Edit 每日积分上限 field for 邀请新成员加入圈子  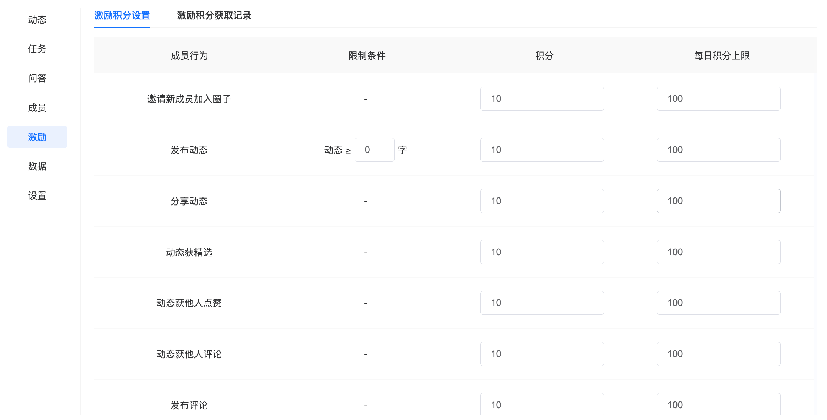718,99
